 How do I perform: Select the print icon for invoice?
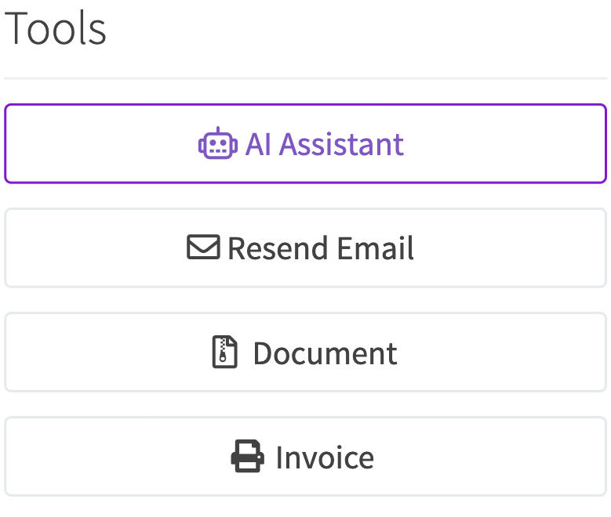point(247,456)
